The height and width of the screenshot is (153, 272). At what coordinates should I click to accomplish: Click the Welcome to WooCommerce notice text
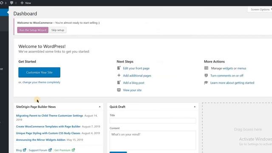58,23
